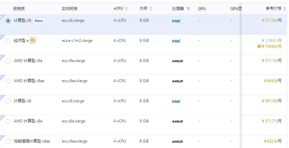This screenshot has height=148, width=289.
Task: Click the ¥371.71/月 price
Action: (272, 121)
